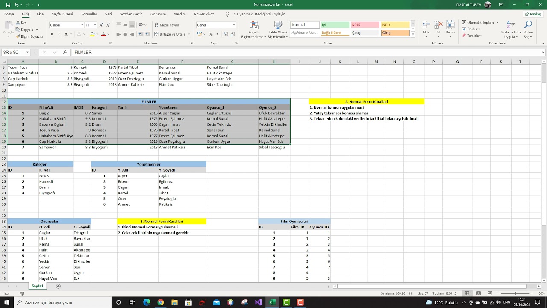Open the Genel number format dropdown

234,25
